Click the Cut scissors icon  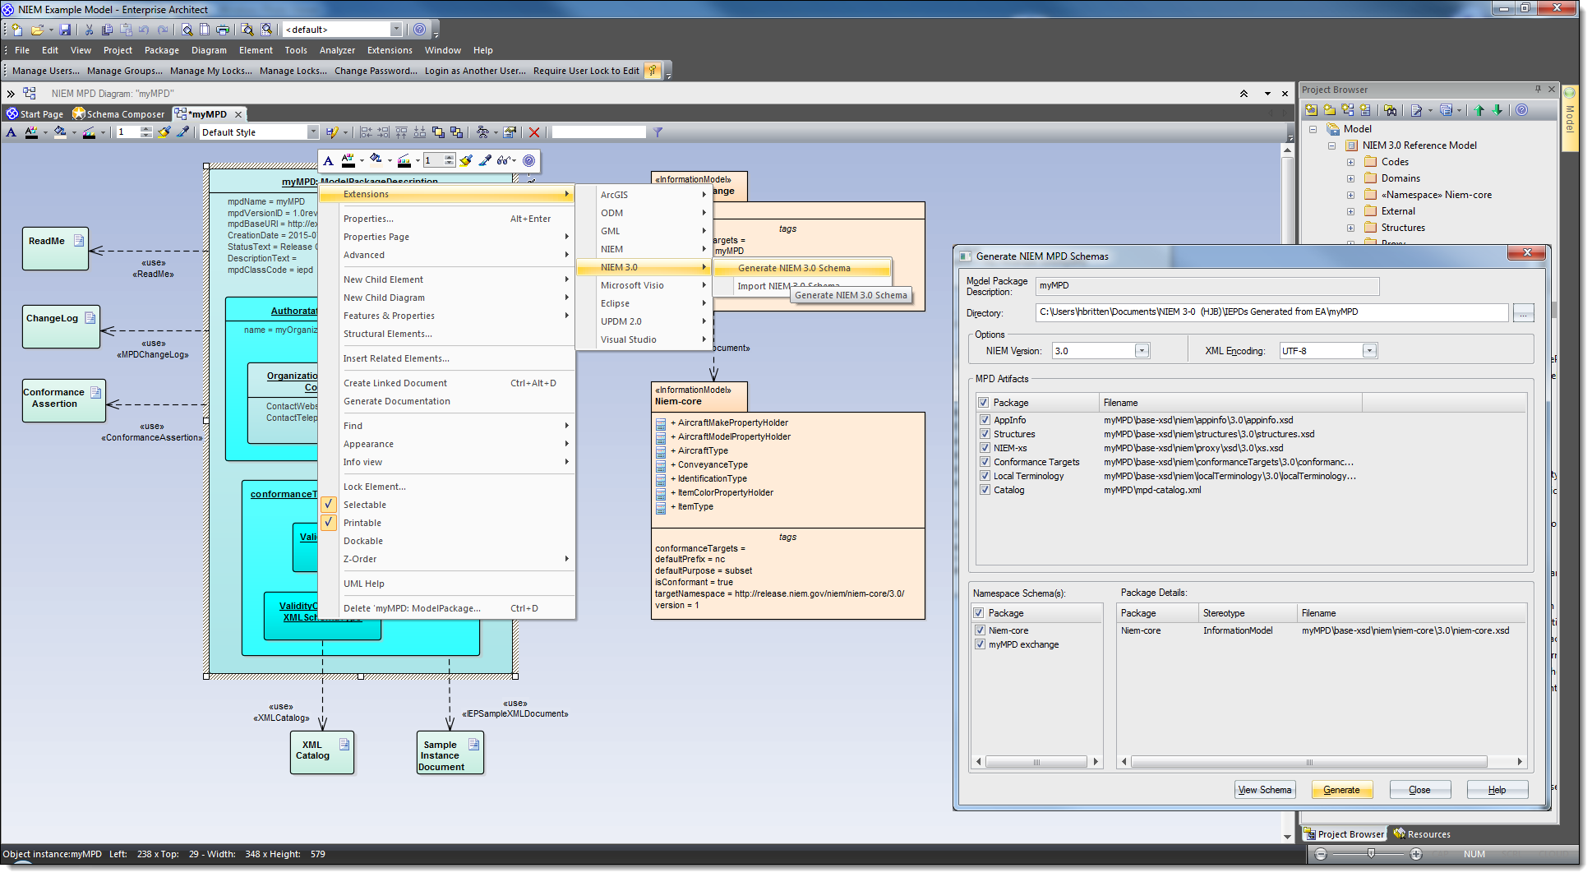(89, 30)
